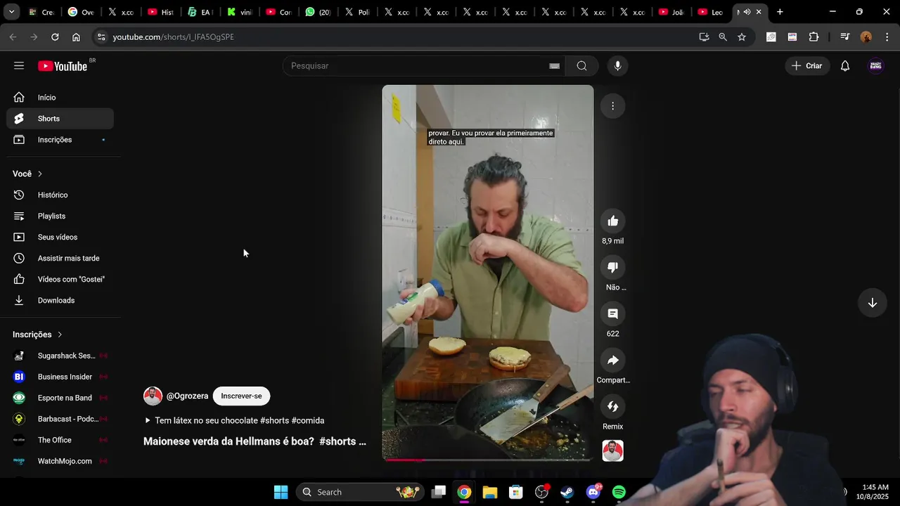Click the address bar URL
Viewport: 900px width, 506px height.
pyautogui.click(x=173, y=37)
